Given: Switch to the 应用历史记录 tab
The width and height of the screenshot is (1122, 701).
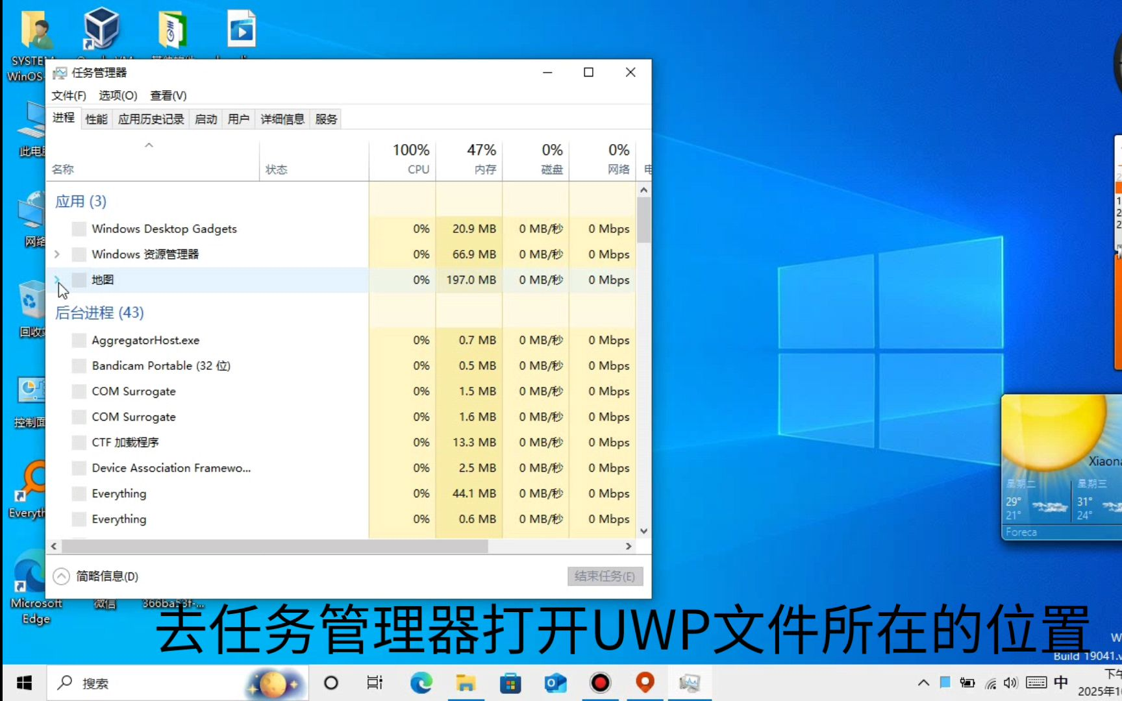Looking at the screenshot, I should pos(151,119).
